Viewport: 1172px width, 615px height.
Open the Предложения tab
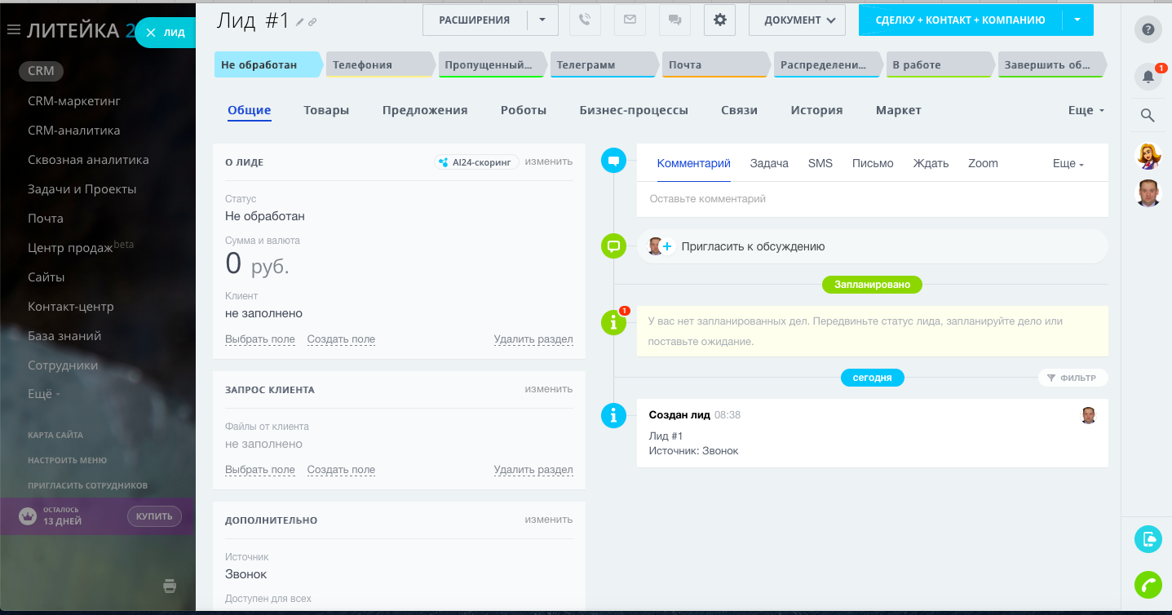pos(425,110)
